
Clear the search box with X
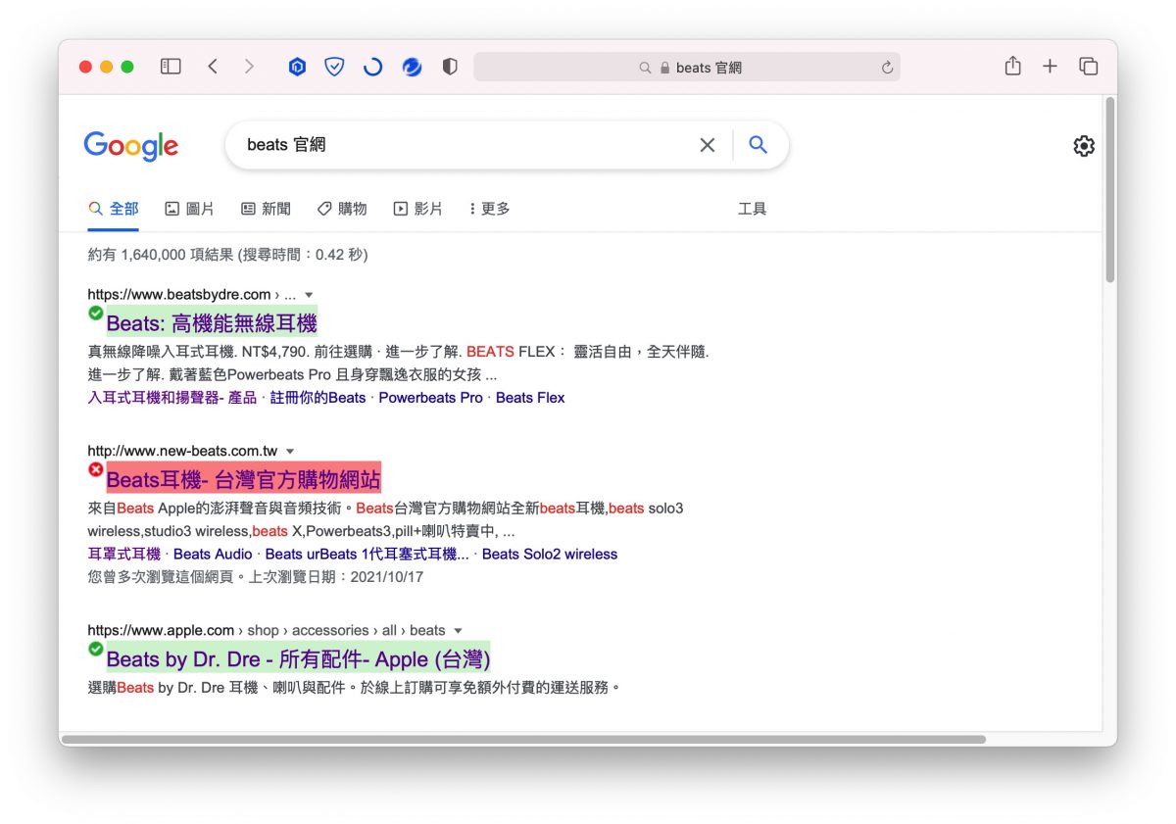(707, 145)
